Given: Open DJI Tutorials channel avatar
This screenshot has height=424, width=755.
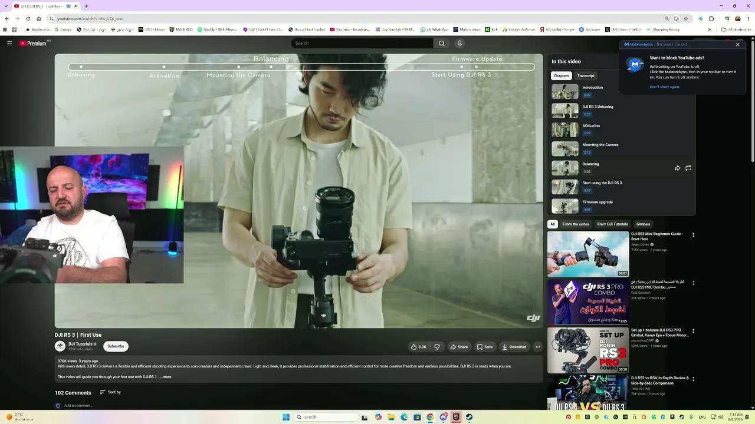Looking at the screenshot, I should point(60,346).
